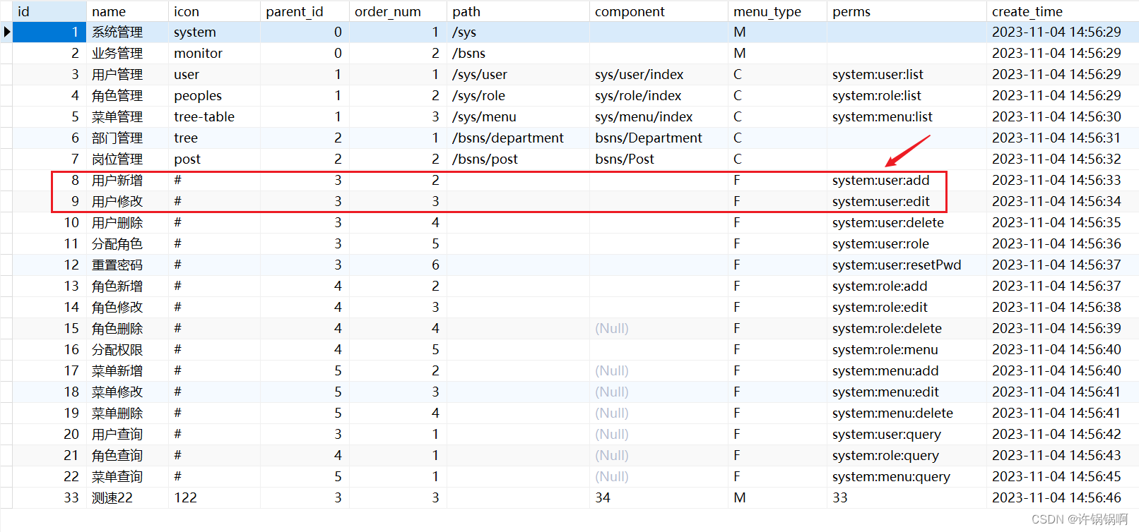The image size is (1139, 532).
Task: Click the name cell '用户删除'
Action: pyautogui.click(x=127, y=223)
